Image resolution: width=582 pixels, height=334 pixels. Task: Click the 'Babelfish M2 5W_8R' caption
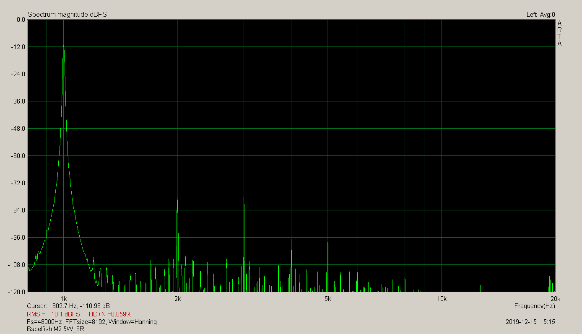pyautogui.click(x=56, y=329)
